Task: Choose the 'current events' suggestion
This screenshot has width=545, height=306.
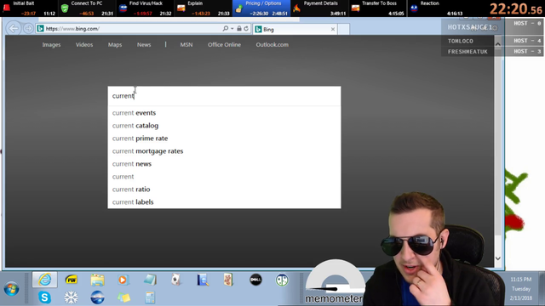Action: 224,113
